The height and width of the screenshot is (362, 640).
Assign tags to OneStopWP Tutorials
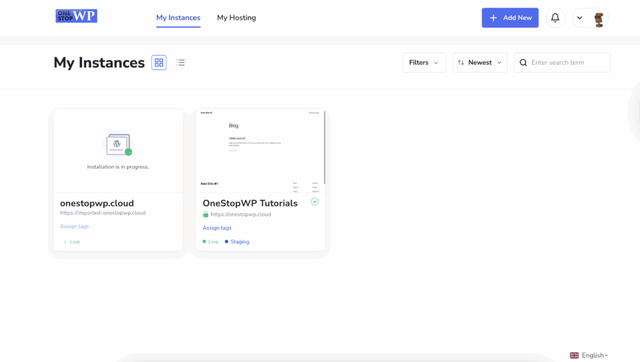point(217,228)
